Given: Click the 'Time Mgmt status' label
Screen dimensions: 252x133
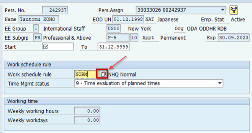Looking at the screenshot, I should click(x=29, y=84).
